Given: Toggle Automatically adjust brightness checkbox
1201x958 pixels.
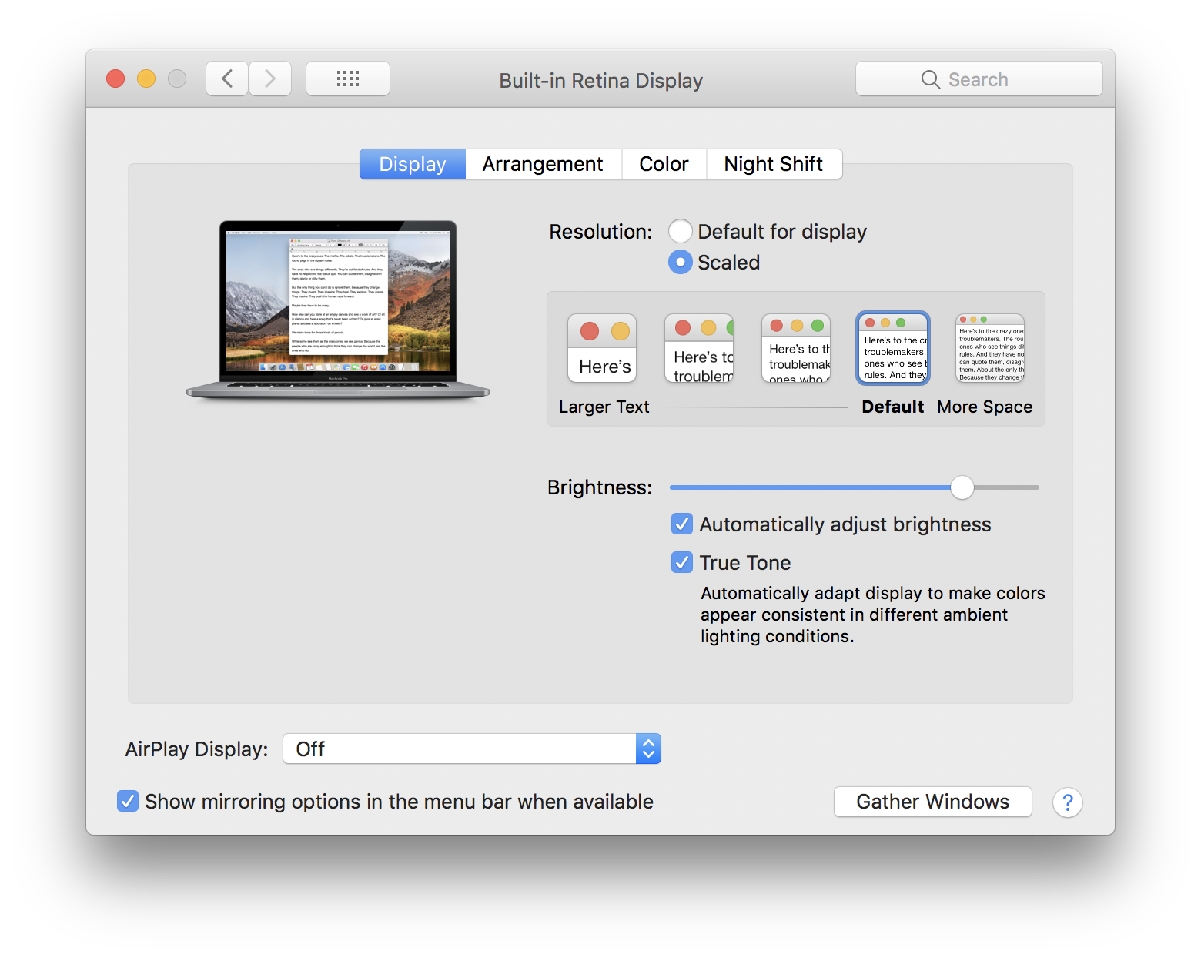Looking at the screenshot, I should coord(682,524).
